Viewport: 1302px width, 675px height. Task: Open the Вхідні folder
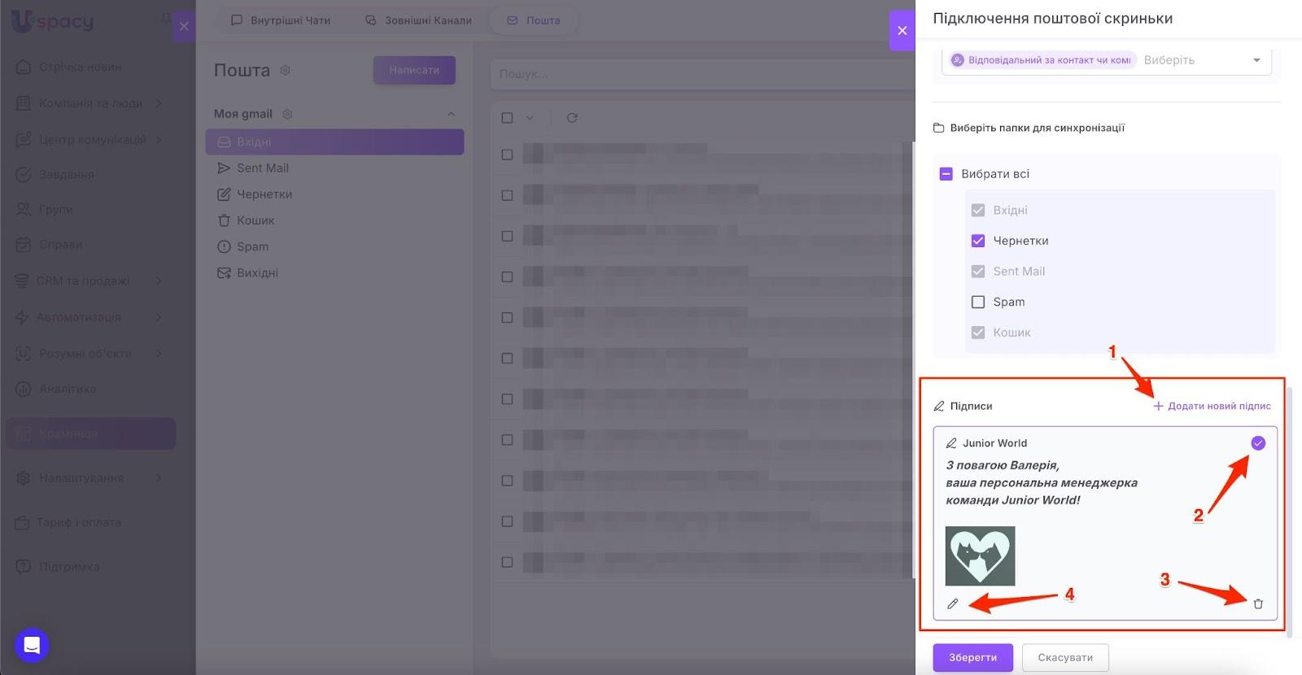coord(334,142)
